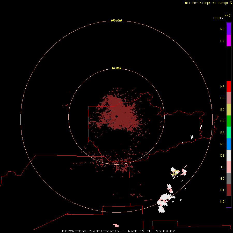Click the UK legend label
Viewport: 233px width, 233px height.
tap(222, 41)
